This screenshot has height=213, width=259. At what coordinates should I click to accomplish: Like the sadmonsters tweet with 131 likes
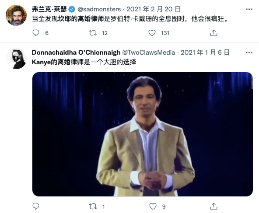[152, 33]
